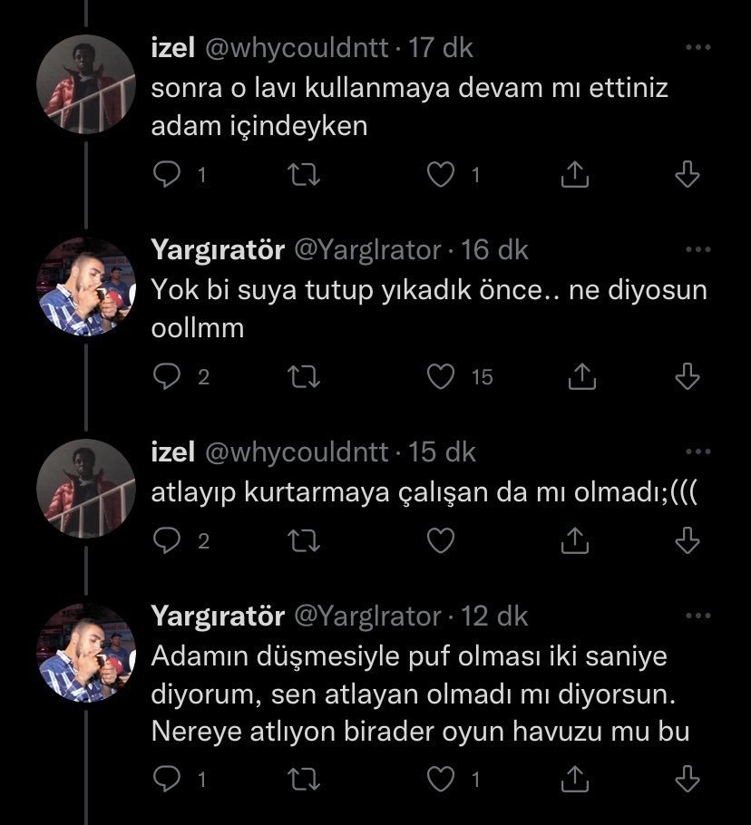The width and height of the screenshot is (751, 825).
Task: Open @whycouldntt profile from the 17 dk tweet
Action: 298,48
